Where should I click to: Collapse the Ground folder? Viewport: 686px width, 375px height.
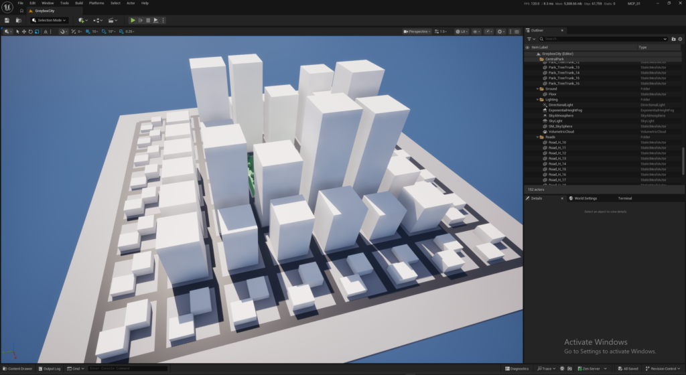[x=538, y=88]
